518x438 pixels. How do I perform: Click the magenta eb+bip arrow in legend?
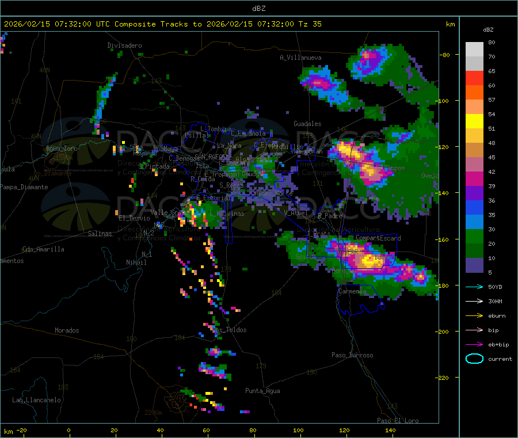(x=474, y=344)
